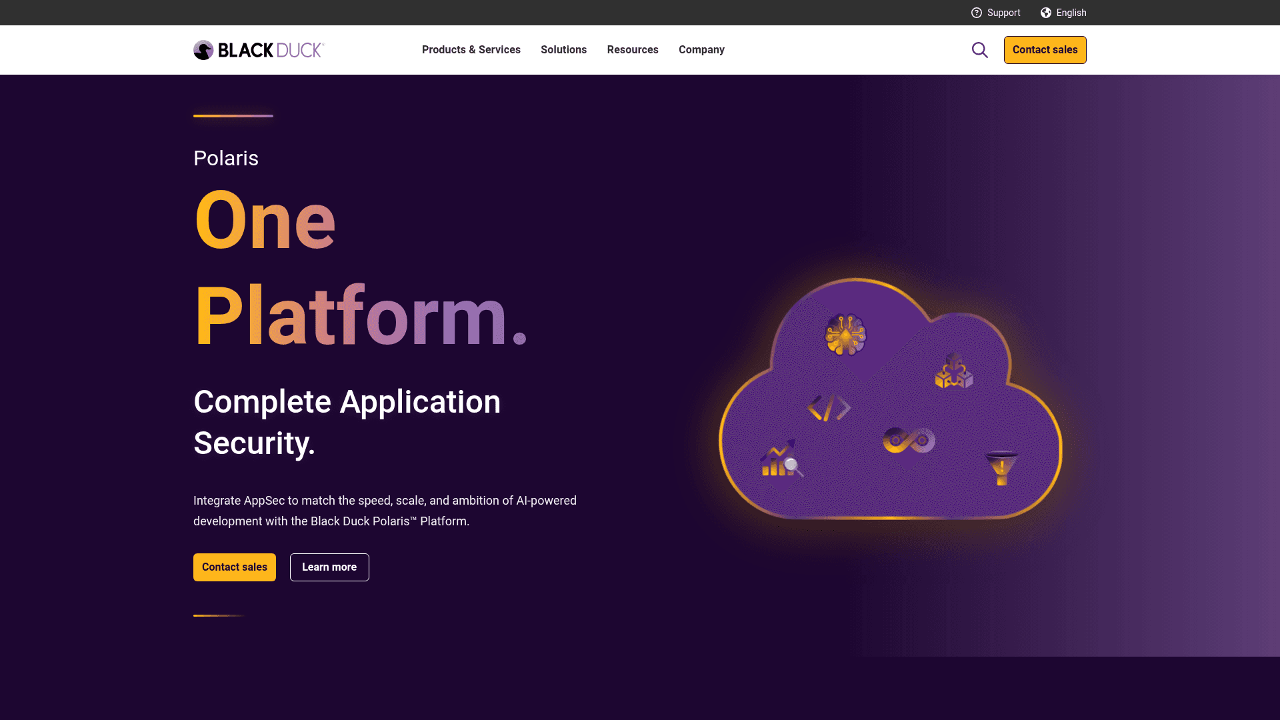The height and width of the screenshot is (720, 1280).
Task: Select the code brackets icon in cloud
Action: (829, 407)
